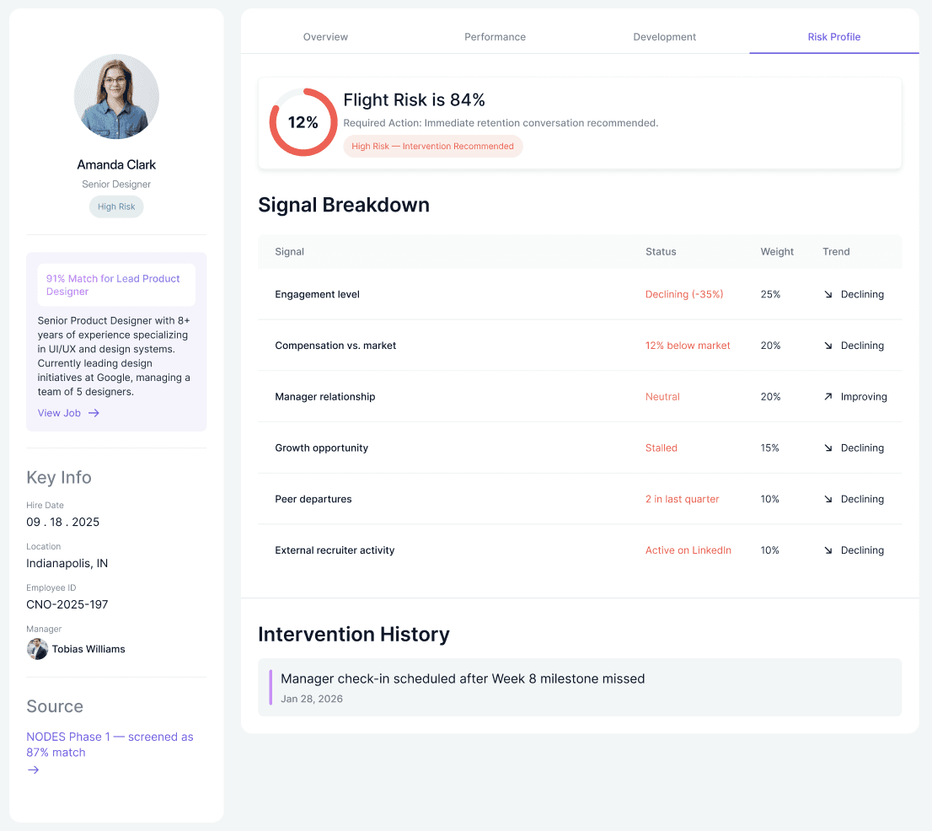Click the Improving trend label

(864, 396)
